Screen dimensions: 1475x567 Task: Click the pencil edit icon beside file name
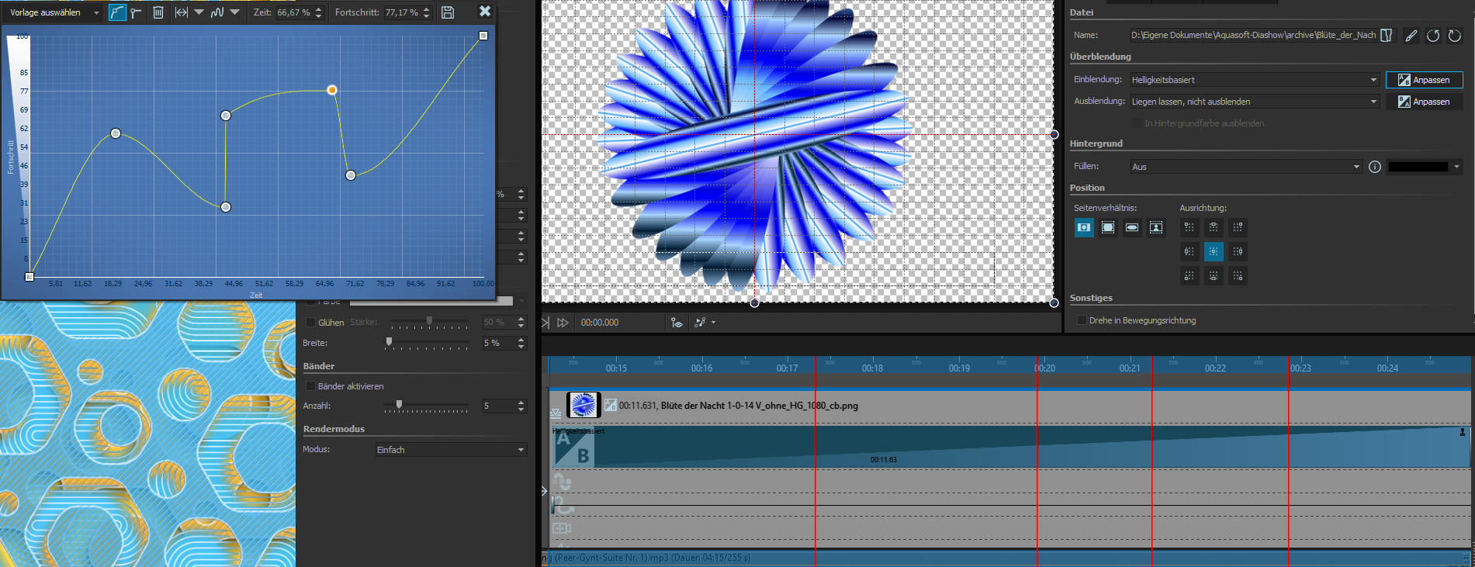click(x=1411, y=35)
